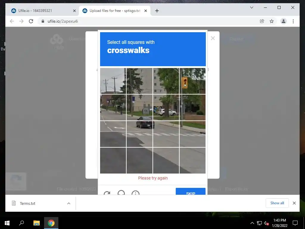The width and height of the screenshot is (305, 229).
Task: Select the tile with the traffic light
Action: pyautogui.click(x=192, y=81)
